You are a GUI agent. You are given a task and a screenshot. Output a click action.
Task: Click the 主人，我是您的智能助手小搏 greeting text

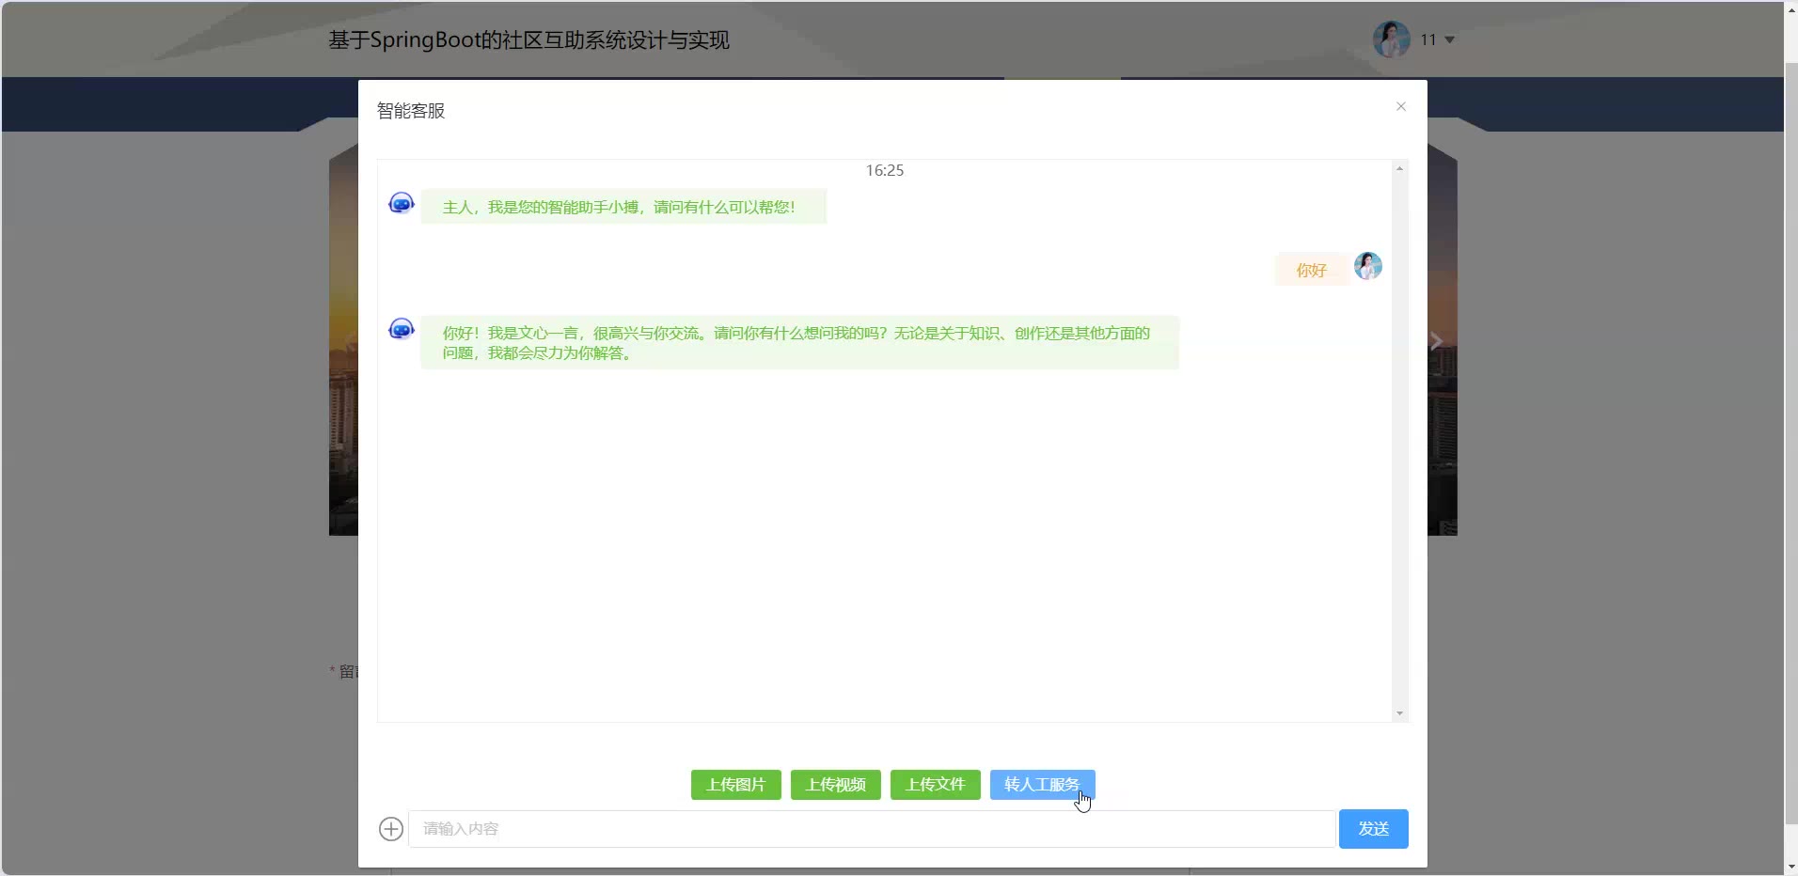coord(619,208)
